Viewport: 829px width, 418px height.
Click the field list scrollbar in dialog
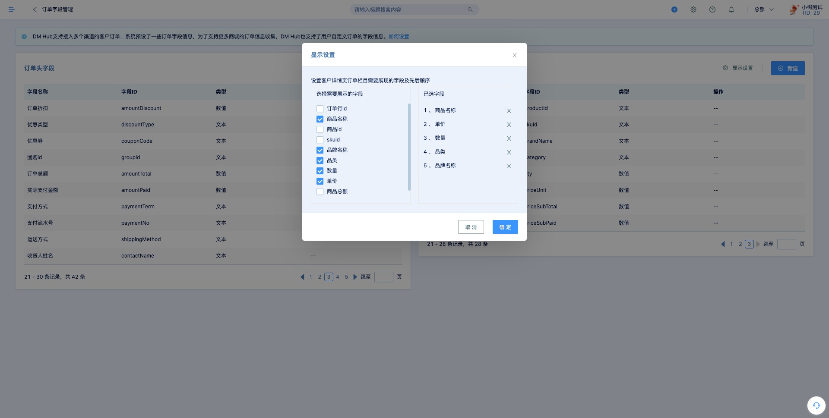pos(409,147)
